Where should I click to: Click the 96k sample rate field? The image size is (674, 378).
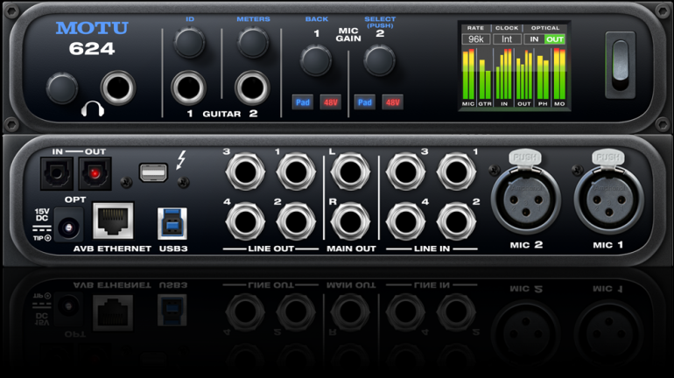[475, 39]
